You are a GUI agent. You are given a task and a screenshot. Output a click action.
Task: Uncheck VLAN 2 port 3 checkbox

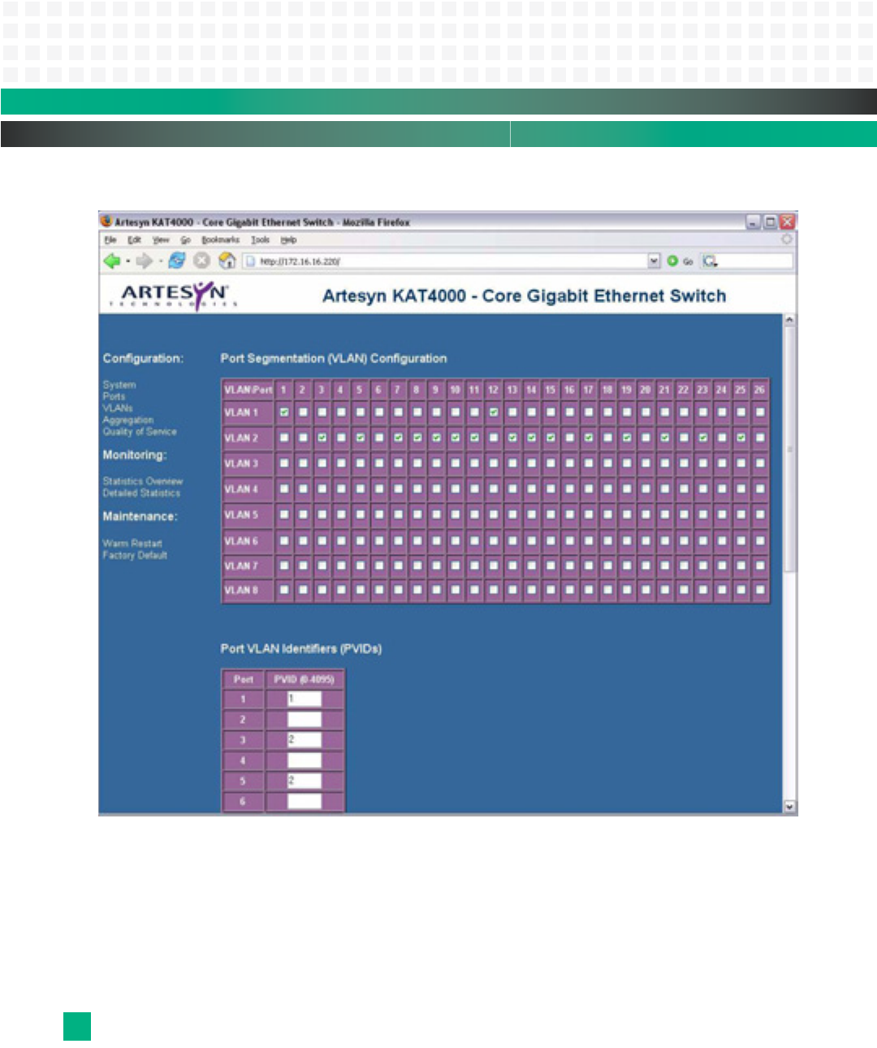(x=322, y=438)
